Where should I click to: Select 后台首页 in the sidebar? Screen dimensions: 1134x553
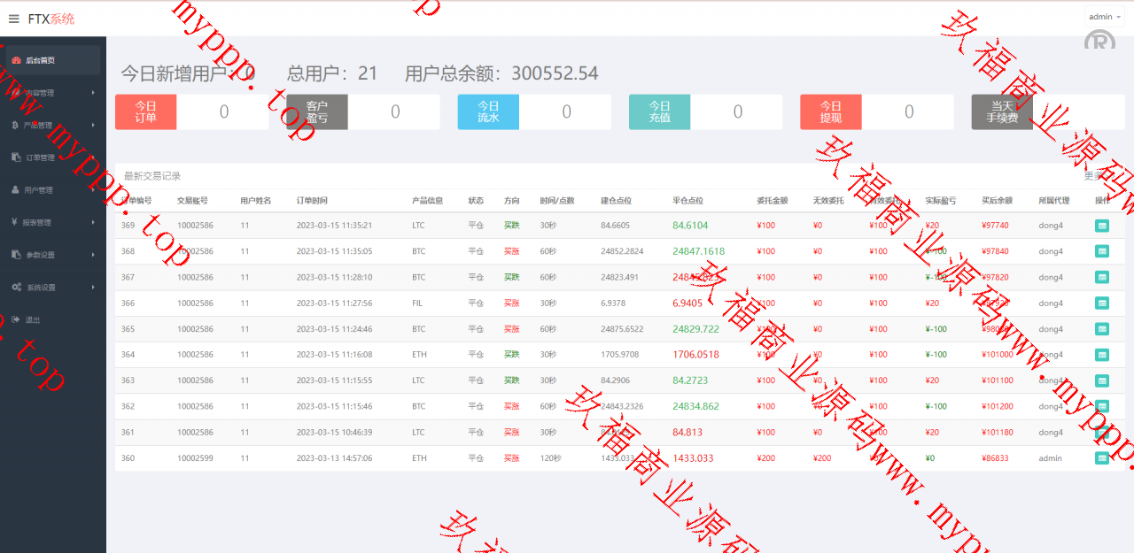click(41, 60)
